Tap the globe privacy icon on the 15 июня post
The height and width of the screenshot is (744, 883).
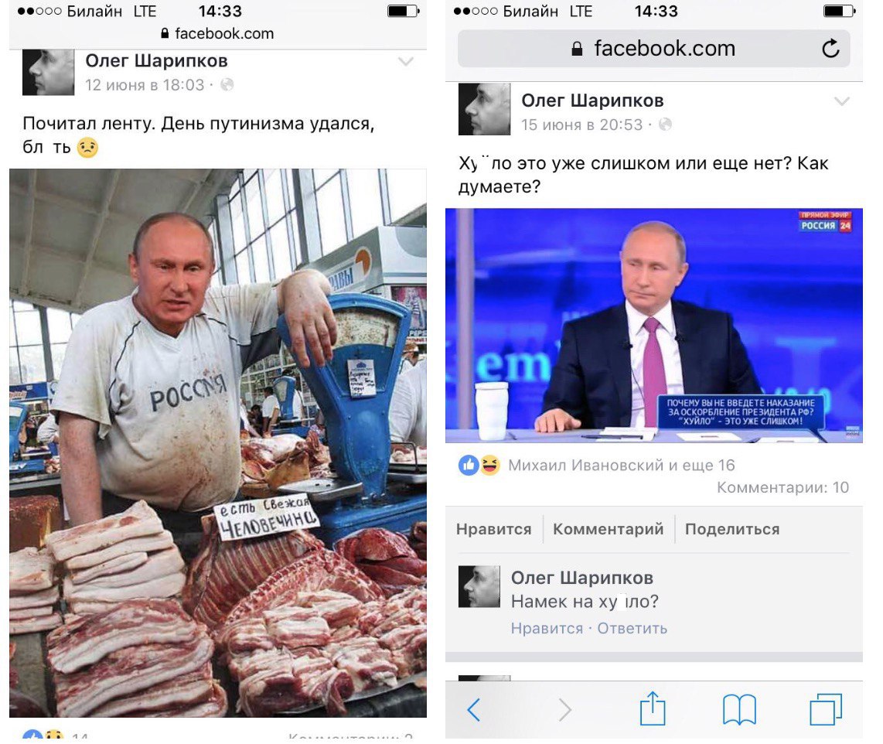pyautogui.click(x=665, y=125)
